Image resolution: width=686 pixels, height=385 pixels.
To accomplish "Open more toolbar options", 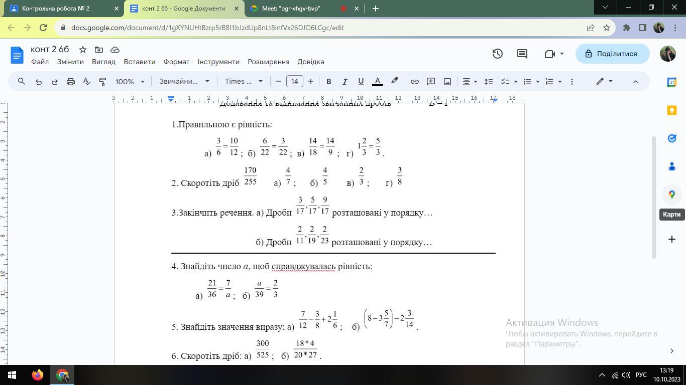I will [571, 81].
